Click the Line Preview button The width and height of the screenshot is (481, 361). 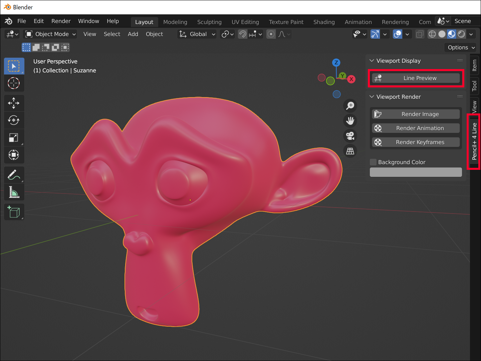click(x=416, y=78)
